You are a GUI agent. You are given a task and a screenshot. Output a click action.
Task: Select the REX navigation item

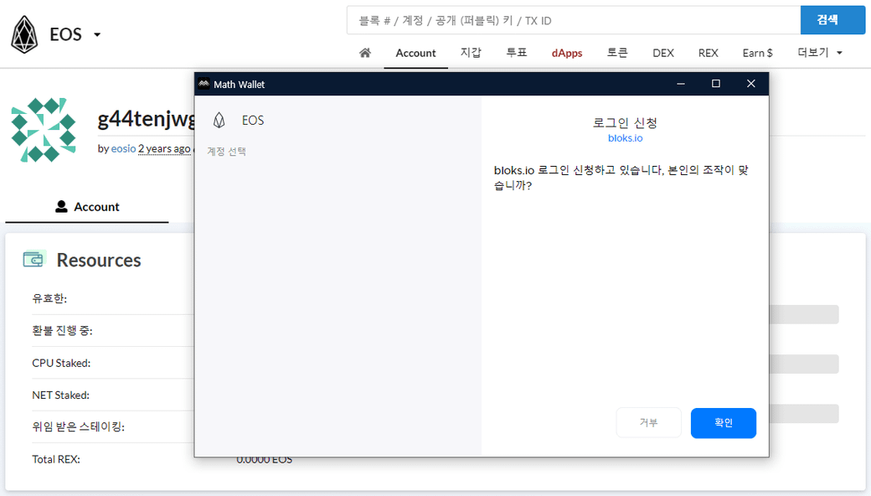click(x=708, y=53)
